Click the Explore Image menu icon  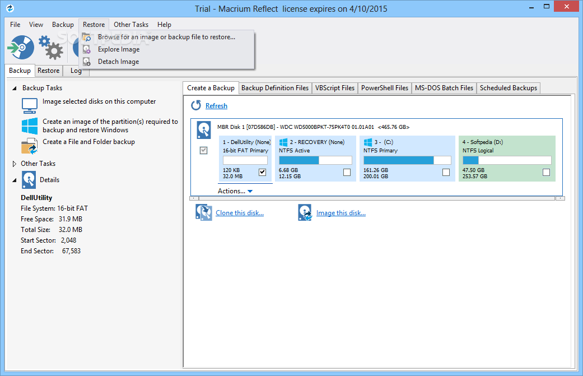(x=86, y=49)
